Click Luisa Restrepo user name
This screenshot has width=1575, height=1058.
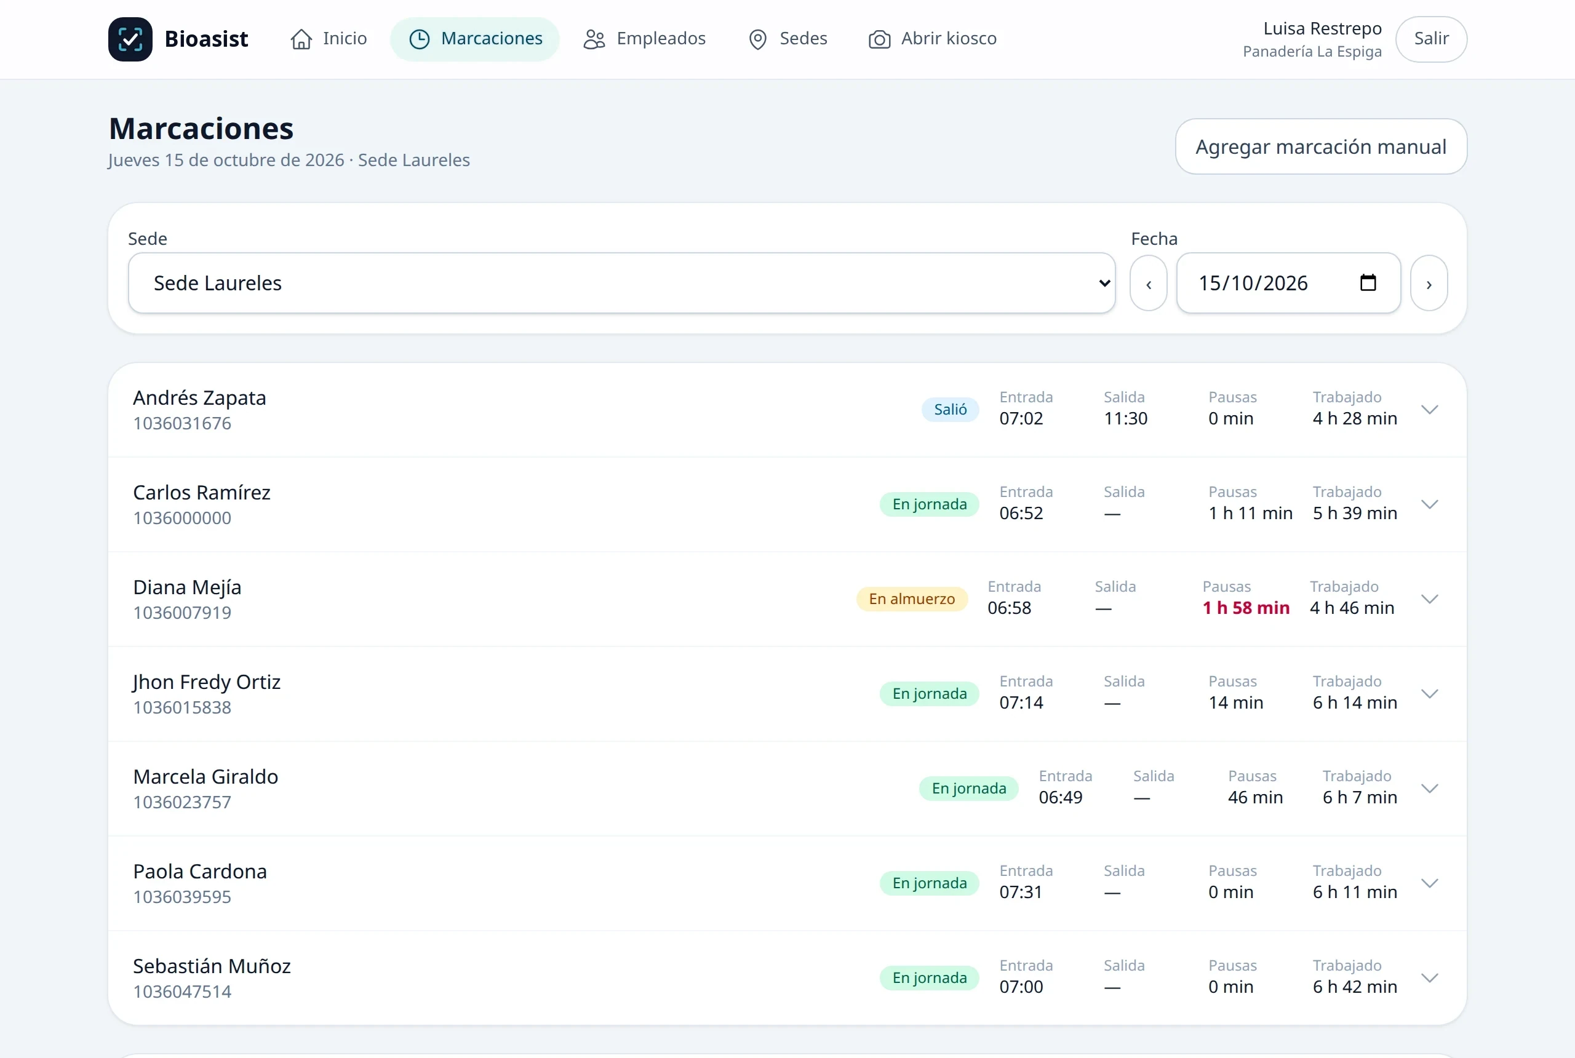(1322, 28)
